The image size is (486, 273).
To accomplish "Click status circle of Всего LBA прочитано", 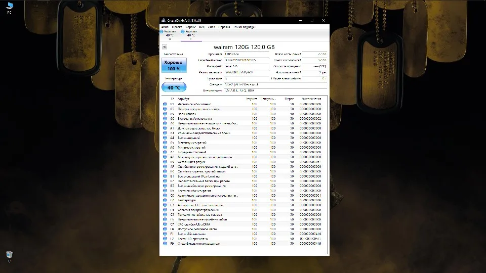I will point(165,239).
